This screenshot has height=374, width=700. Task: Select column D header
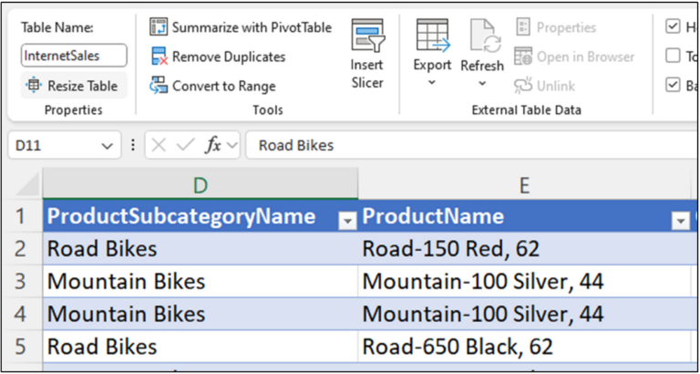coord(201,185)
